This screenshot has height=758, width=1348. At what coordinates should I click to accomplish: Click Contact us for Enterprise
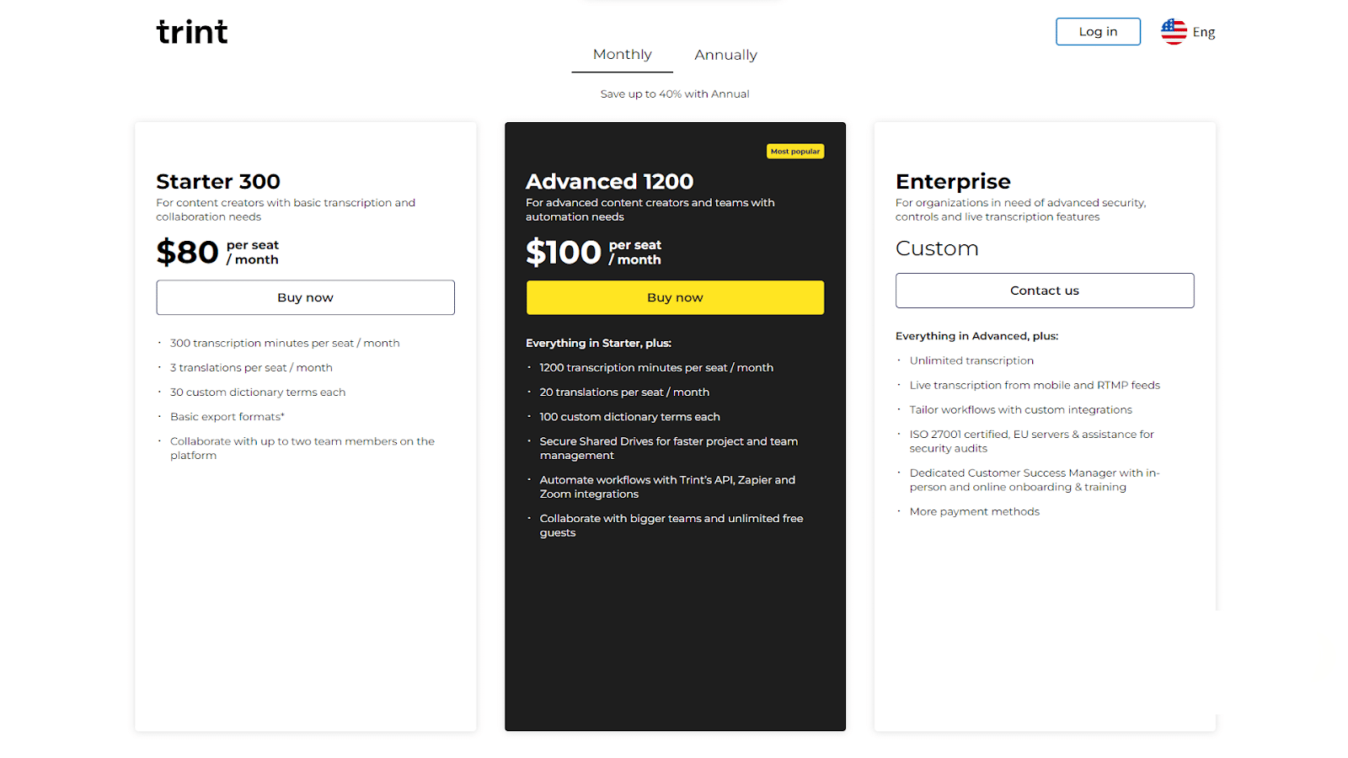pos(1044,290)
